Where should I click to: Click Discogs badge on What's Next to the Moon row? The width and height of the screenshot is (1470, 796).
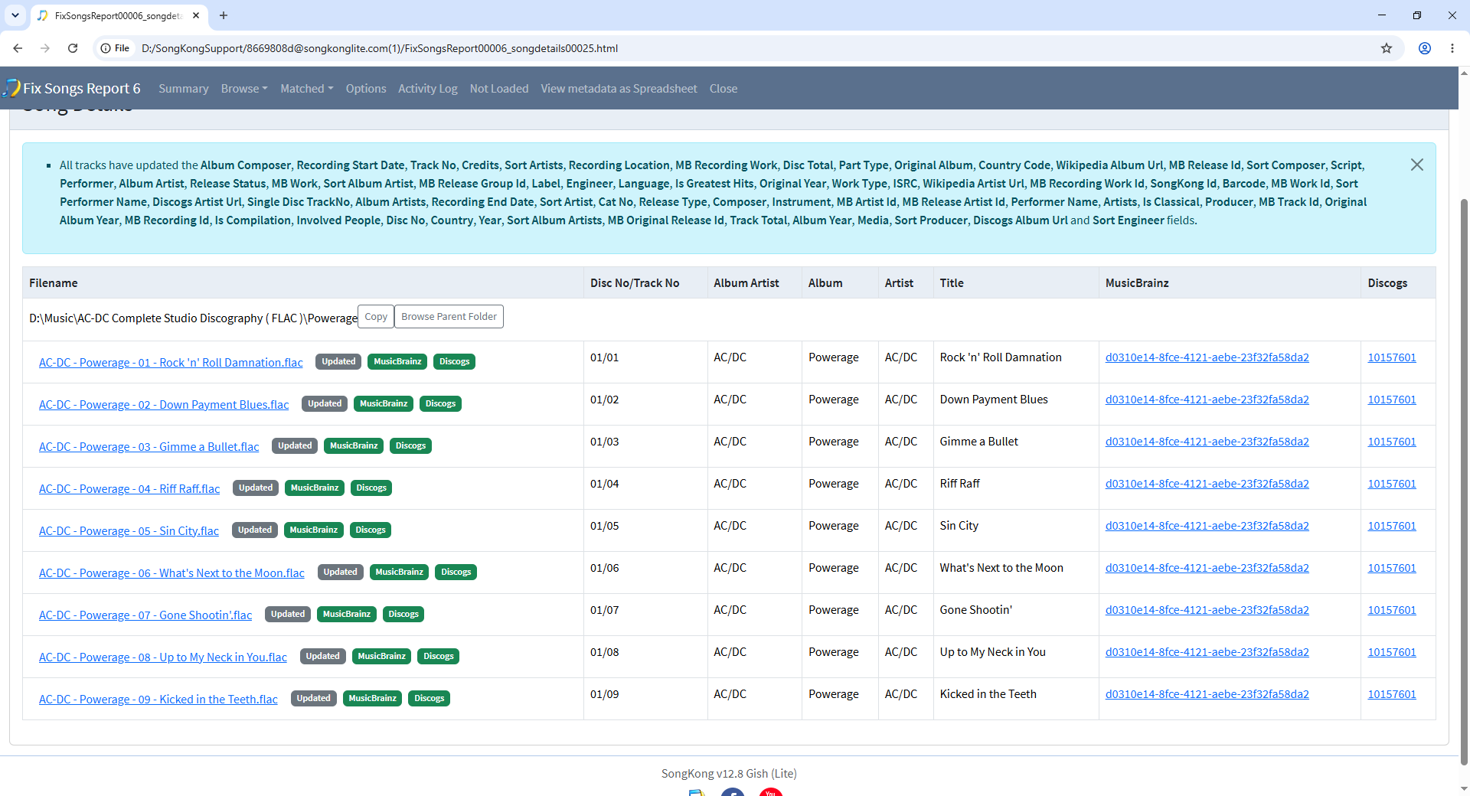coord(456,573)
